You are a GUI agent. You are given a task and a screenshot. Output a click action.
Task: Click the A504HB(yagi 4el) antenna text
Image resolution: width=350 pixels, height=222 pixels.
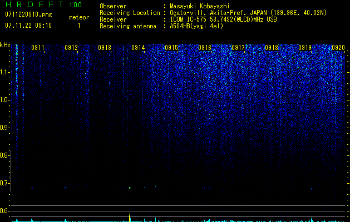[x=196, y=26]
